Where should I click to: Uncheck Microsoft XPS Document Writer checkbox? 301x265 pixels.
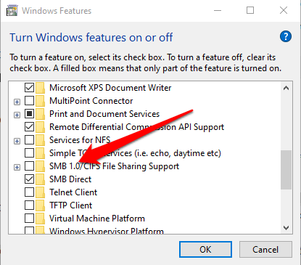click(29, 88)
